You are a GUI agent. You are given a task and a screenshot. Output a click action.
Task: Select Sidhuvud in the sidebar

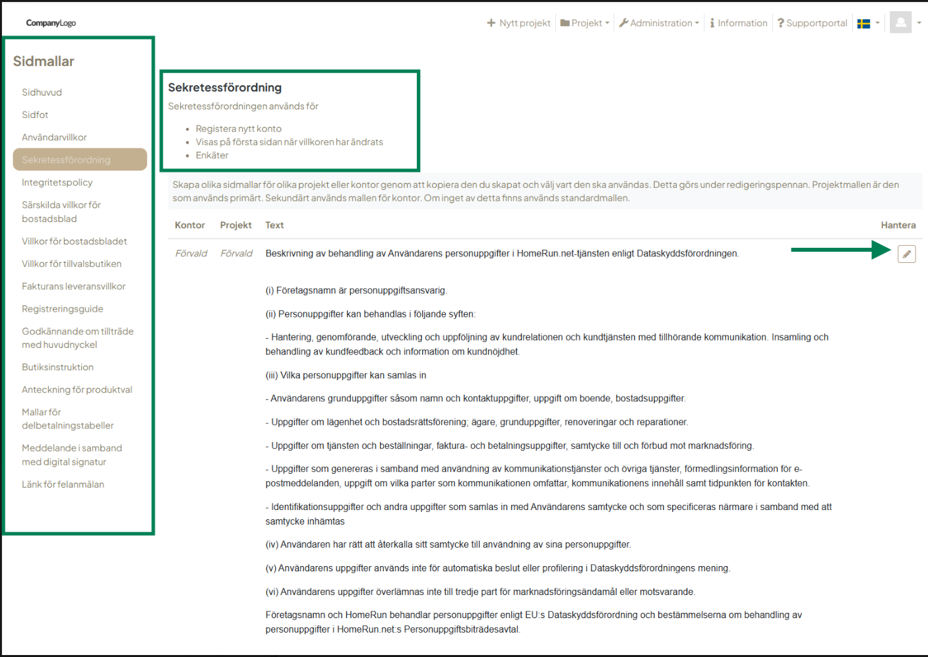[x=42, y=92]
